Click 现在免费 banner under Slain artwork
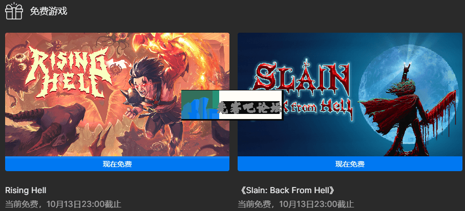This screenshot has width=465, height=211. [x=350, y=164]
